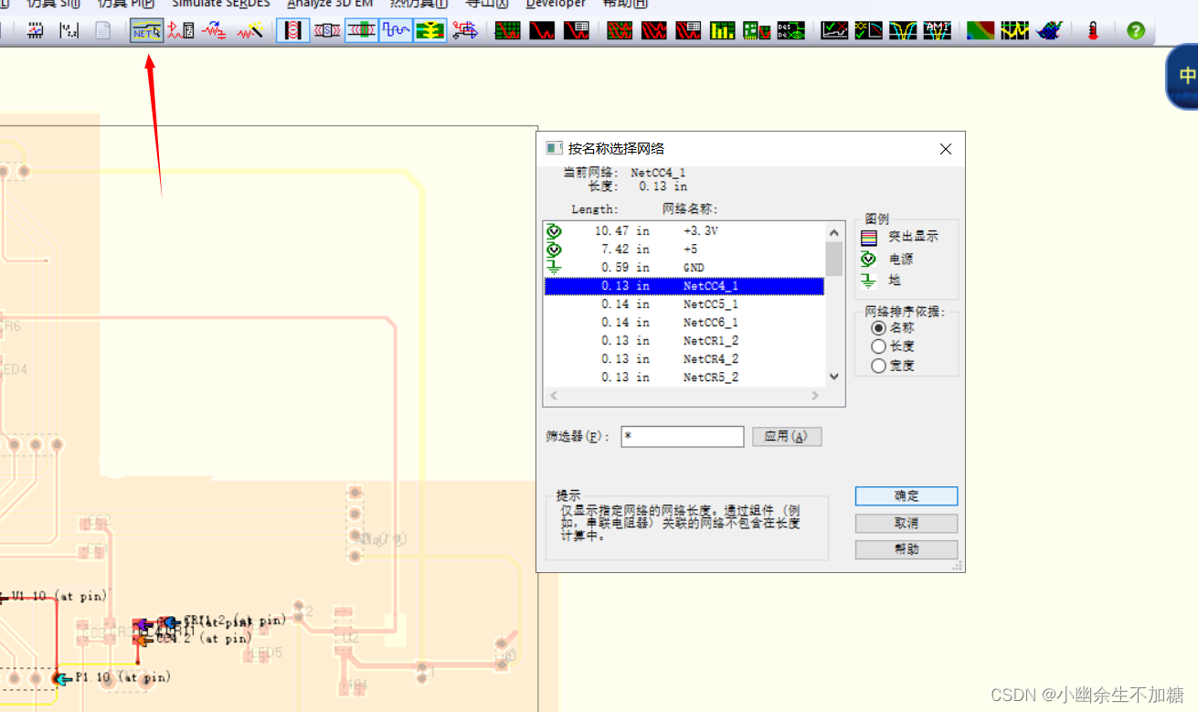
Task: Click the blue 3D surface plot icon
Action: point(1049,30)
